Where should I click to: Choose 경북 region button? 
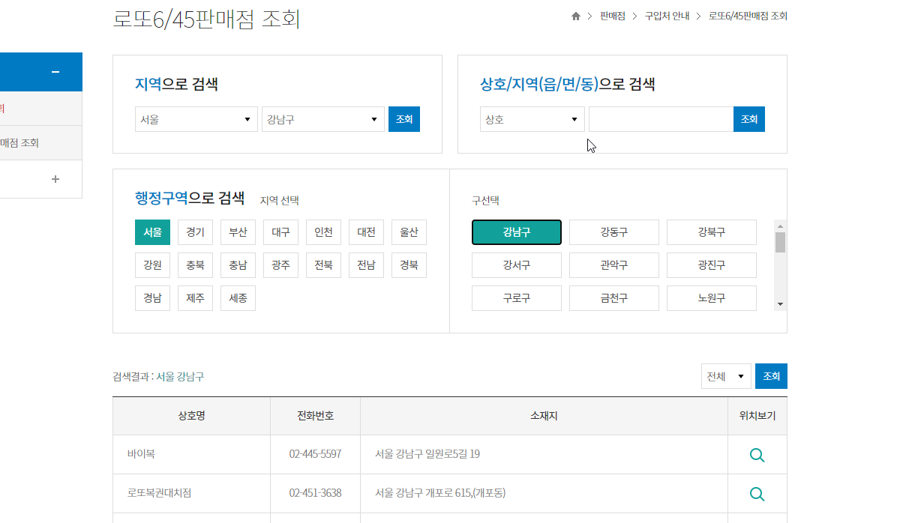point(409,265)
